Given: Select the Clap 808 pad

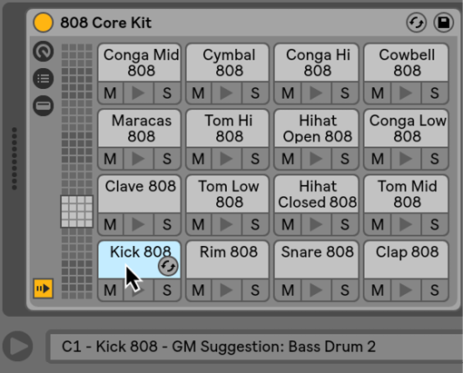Looking at the screenshot, I should (406, 260).
